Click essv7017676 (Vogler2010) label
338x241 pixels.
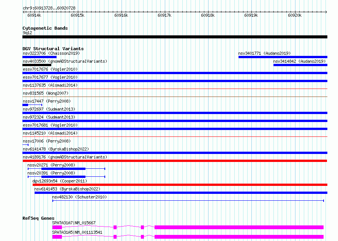tap(50, 69)
